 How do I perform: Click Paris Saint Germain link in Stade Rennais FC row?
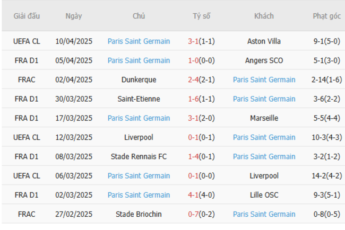[264, 157]
